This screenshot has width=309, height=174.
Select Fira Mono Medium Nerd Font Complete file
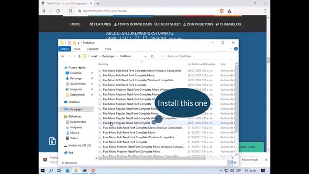127,104
